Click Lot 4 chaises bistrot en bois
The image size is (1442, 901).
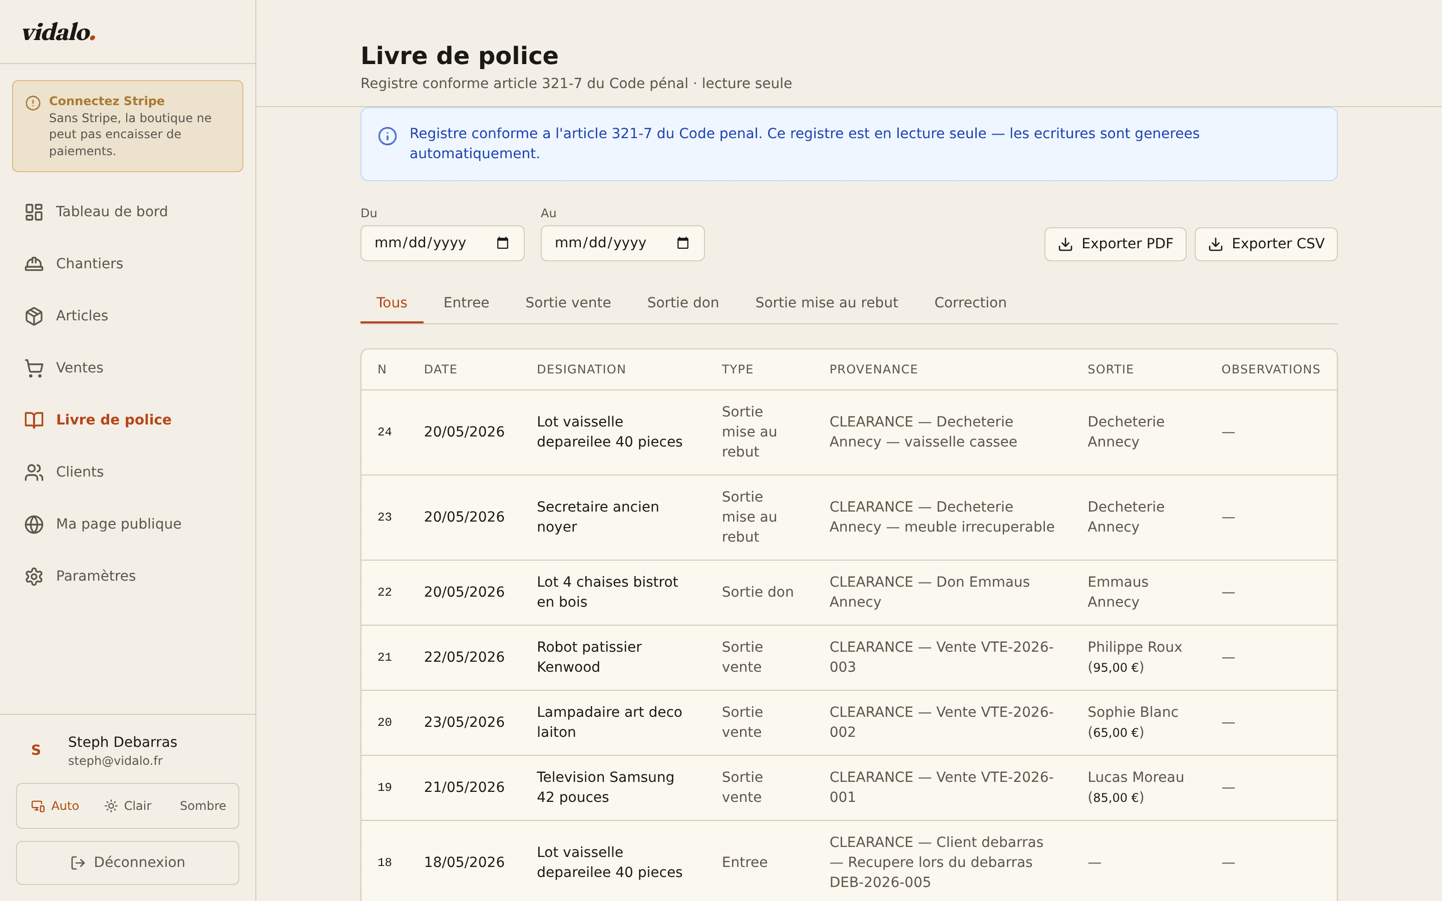point(607,592)
